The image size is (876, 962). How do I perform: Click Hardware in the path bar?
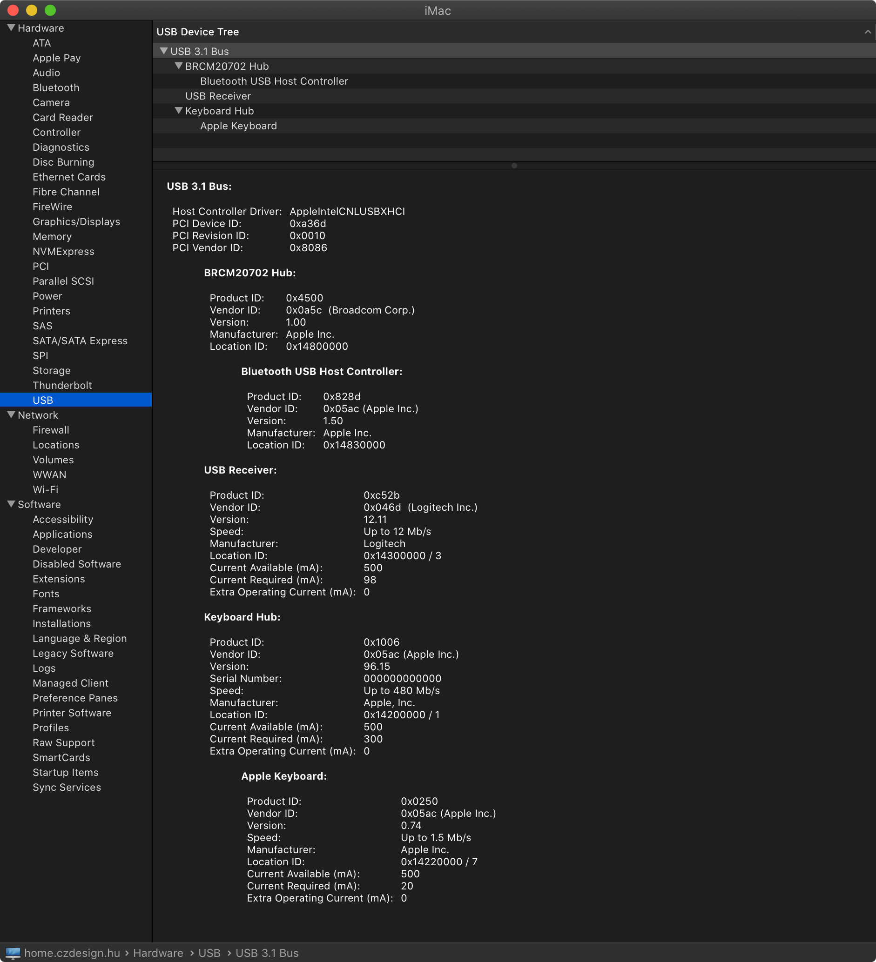(x=158, y=953)
